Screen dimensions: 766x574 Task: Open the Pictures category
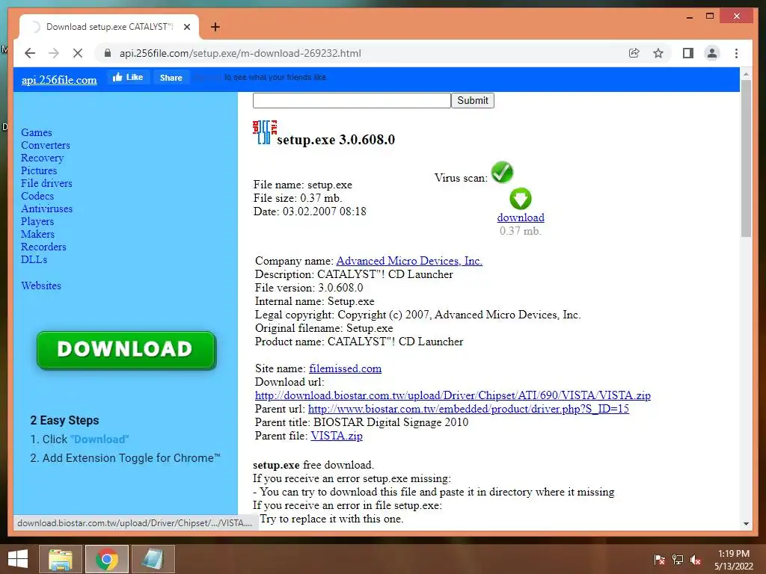point(39,170)
